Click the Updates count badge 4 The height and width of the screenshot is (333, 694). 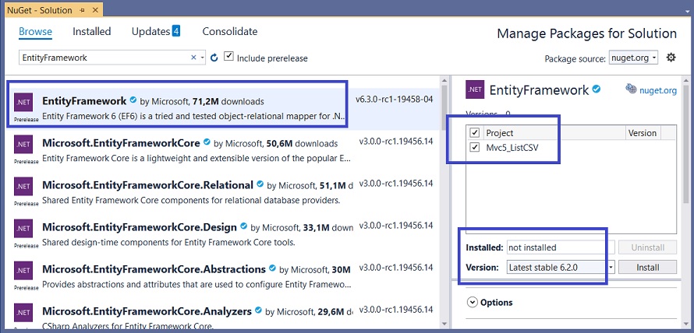point(175,31)
